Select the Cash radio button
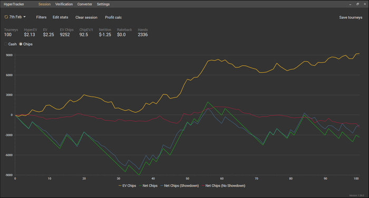The width and height of the screenshot is (369, 198). (x=6, y=44)
